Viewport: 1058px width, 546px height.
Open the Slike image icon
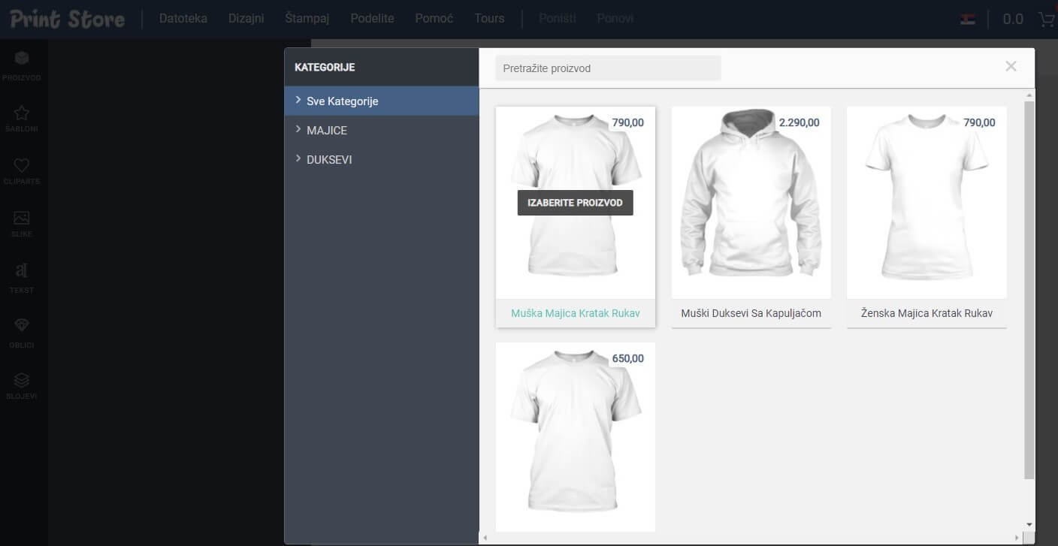pos(22,219)
